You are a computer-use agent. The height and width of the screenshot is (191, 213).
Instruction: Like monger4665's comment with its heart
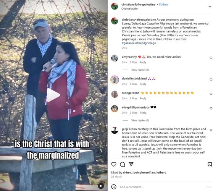coord(211,94)
